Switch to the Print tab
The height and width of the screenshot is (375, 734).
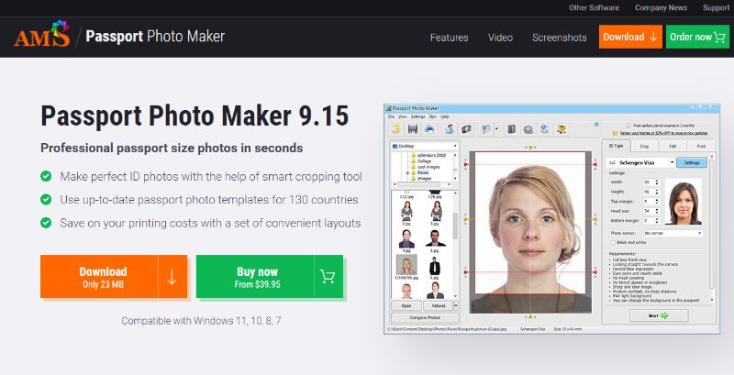tap(700, 146)
